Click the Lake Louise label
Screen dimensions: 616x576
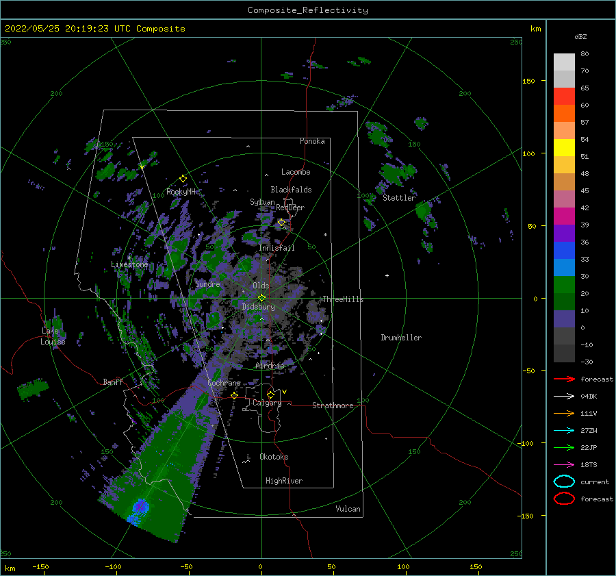(x=53, y=336)
